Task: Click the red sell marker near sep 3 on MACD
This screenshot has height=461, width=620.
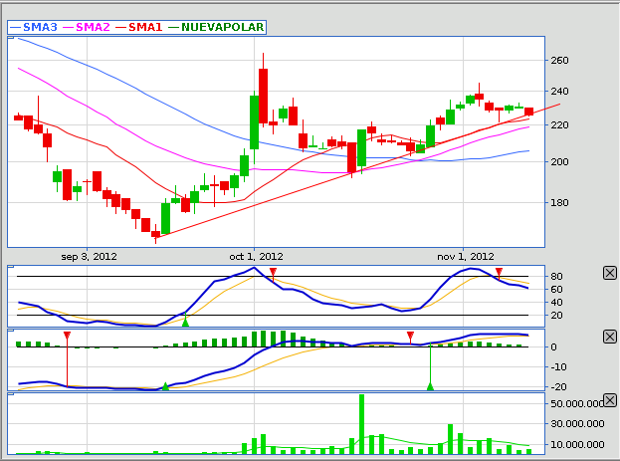Action: click(x=68, y=336)
